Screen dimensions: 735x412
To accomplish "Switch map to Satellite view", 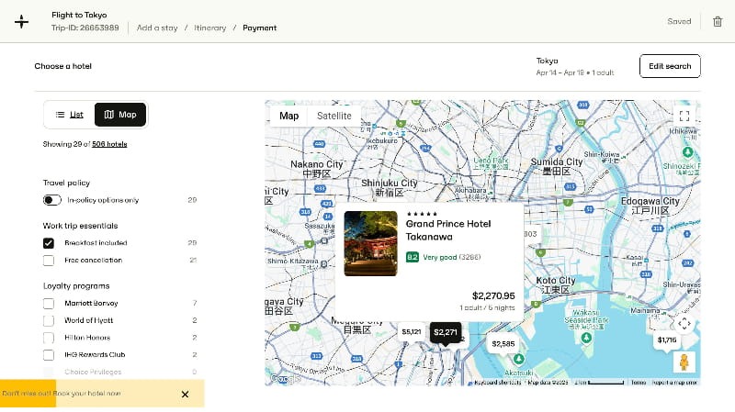I will point(334,117).
